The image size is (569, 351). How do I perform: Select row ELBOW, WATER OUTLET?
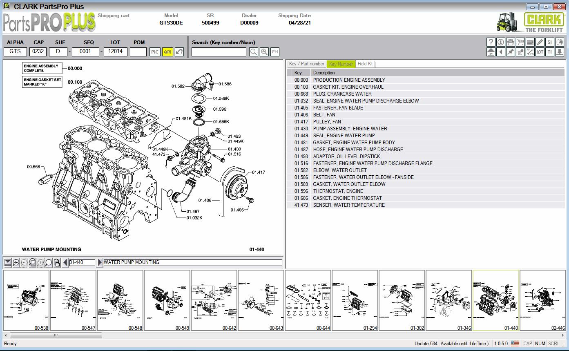pos(426,170)
